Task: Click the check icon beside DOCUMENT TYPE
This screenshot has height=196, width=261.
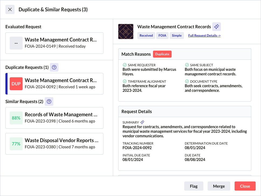Action: 186,81
